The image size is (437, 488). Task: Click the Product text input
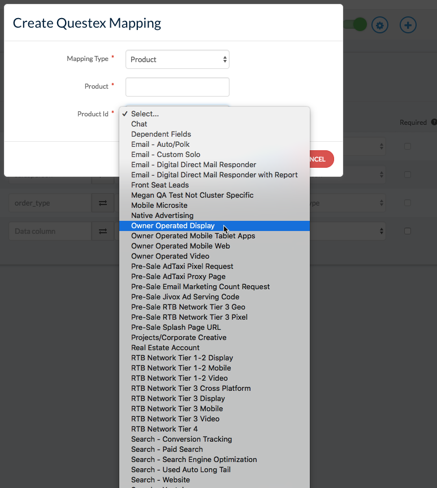[178, 87]
